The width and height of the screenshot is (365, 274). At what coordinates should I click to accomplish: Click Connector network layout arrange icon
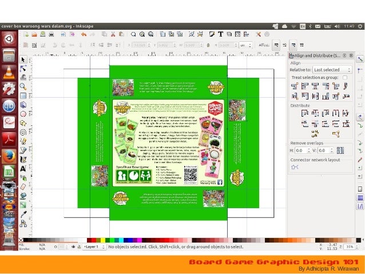point(295,167)
